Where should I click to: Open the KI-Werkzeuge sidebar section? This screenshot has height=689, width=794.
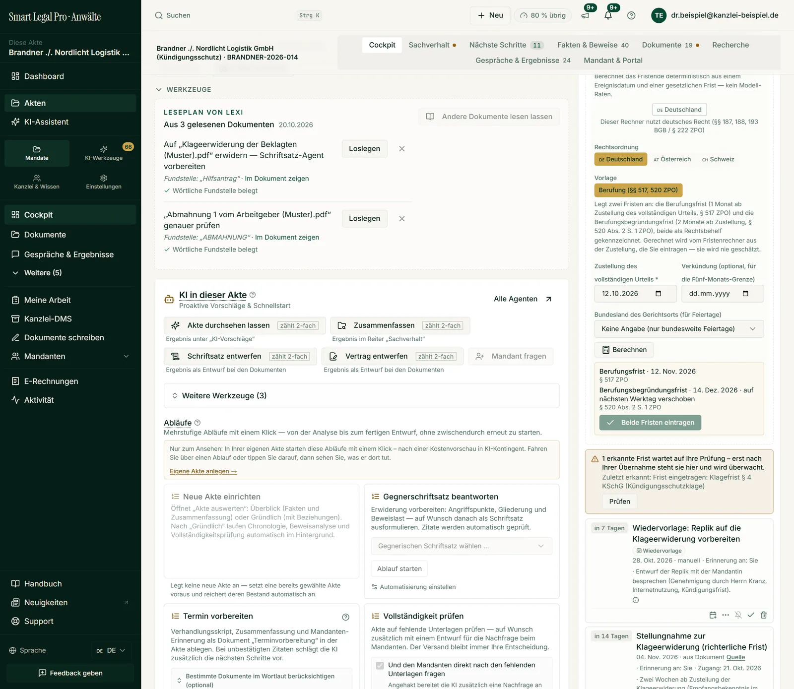tap(104, 153)
